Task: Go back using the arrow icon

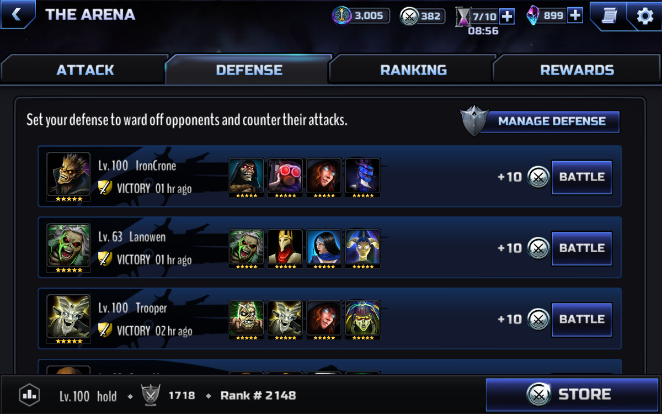Action: 17,14
